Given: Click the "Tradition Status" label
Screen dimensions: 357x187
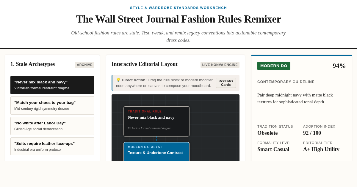Looking at the screenshot, I should tap(275, 126).
